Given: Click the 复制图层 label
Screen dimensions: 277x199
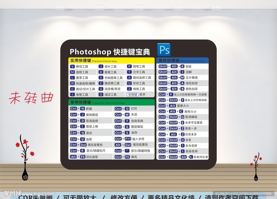Looking at the screenshot, I should [x=92, y=115].
